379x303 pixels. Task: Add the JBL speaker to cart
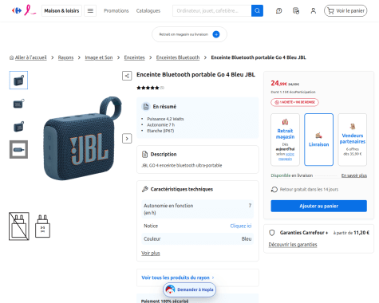point(318,206)
